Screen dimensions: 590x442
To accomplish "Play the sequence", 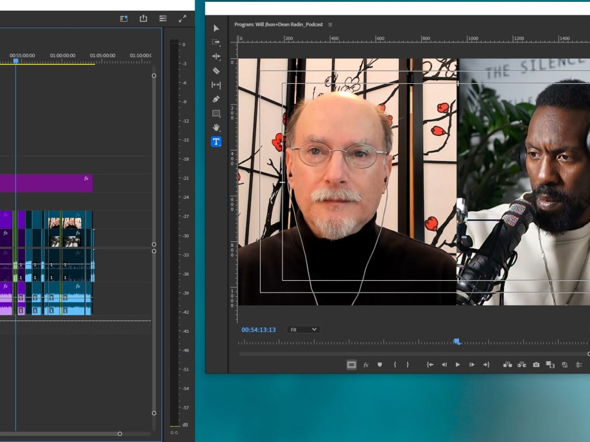I will tap(458, 365).
